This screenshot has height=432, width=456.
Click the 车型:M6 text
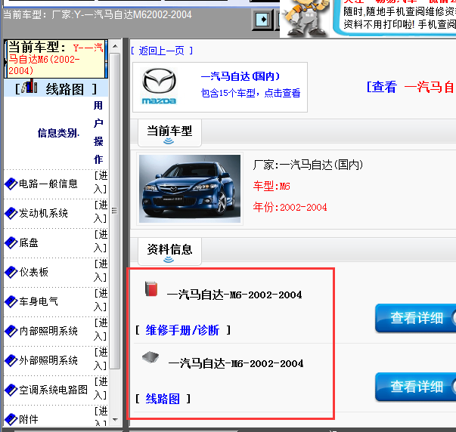(x=271, y=186)
